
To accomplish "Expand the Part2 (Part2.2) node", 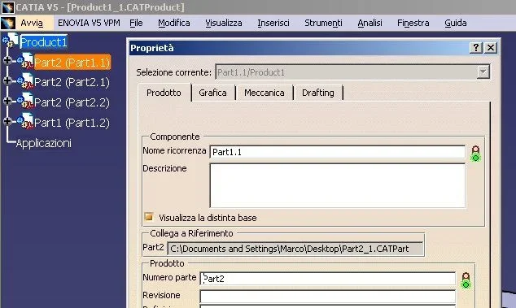I will point(7,101).
